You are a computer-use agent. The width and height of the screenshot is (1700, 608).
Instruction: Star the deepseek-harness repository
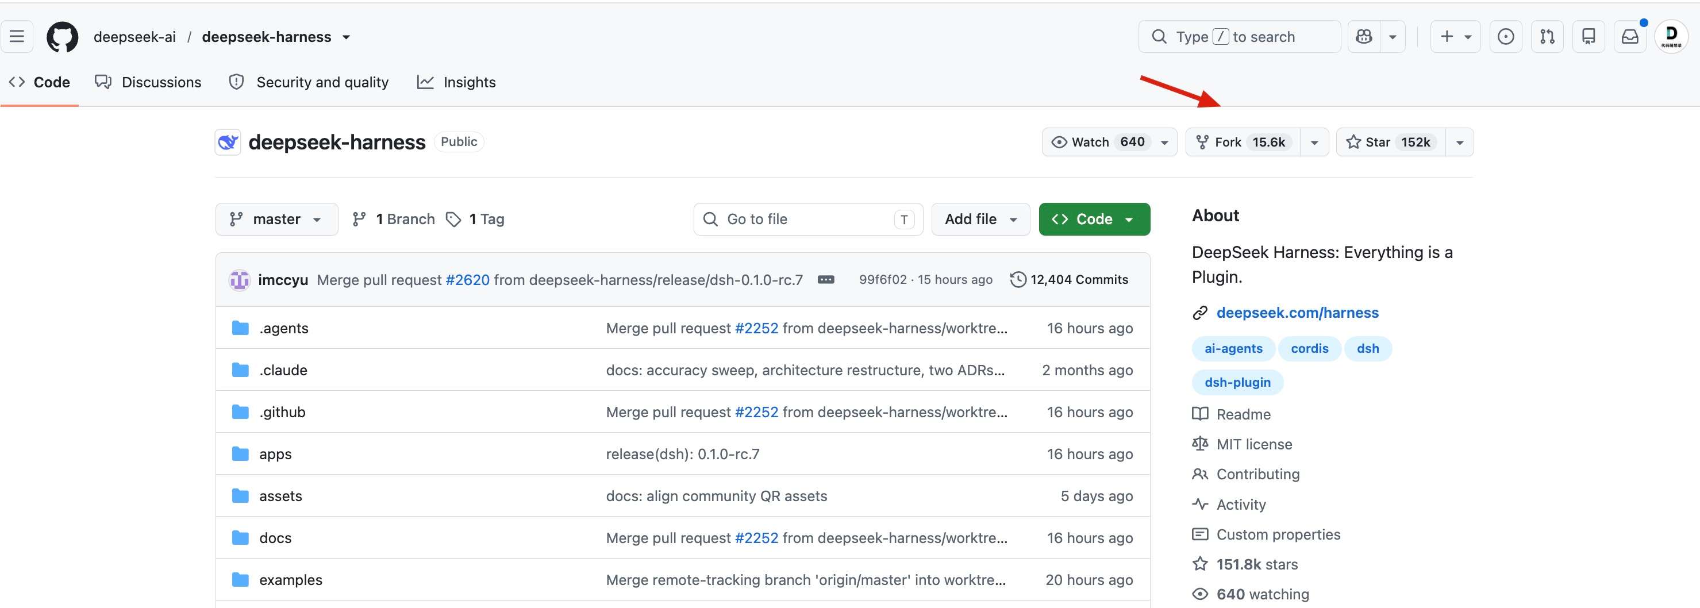click(1391, 142)
